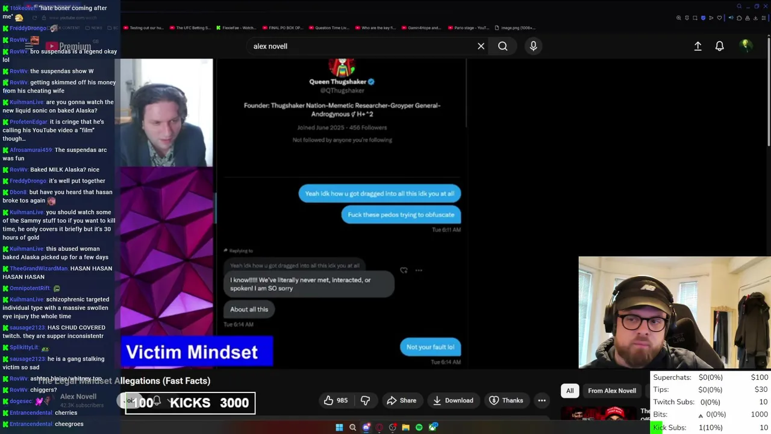Select 'From Alex Novell' filter chip
Screen dimensions: 771x434
pyautogui.click(x=612, y=391)
